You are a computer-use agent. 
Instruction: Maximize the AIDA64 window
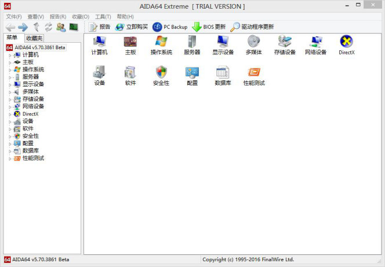click(x=358, y=5)
